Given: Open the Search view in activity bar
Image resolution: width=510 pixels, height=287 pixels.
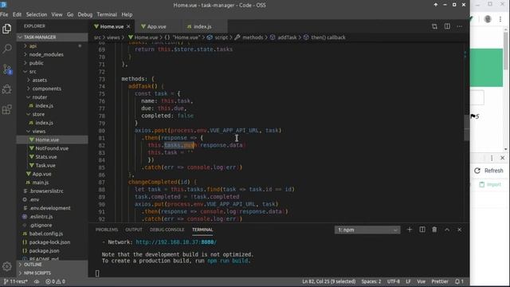Looking at the screenshot, I should click(7, 49).
